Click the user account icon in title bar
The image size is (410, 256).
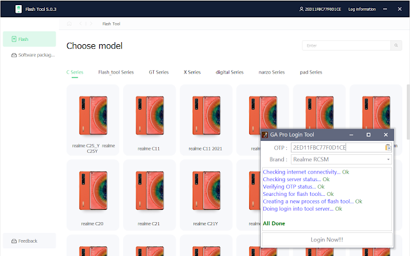click(301, 9)
